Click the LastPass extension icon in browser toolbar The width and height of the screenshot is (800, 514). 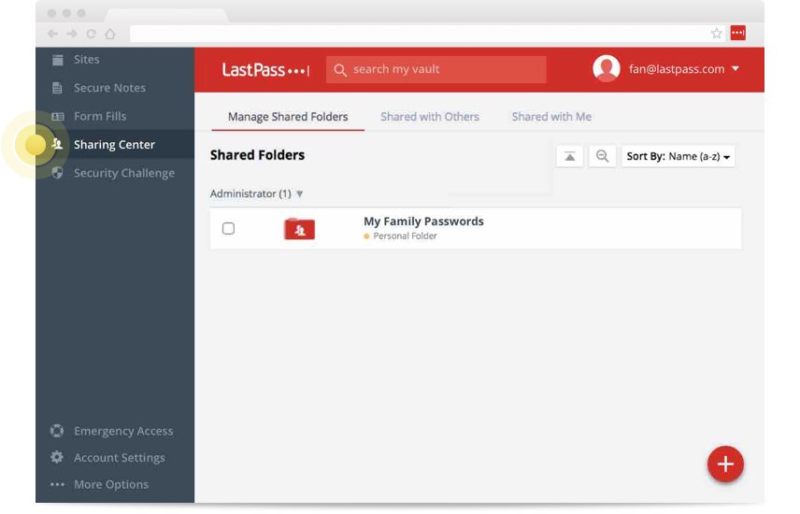pyautogui.click(x=738, y=33)
